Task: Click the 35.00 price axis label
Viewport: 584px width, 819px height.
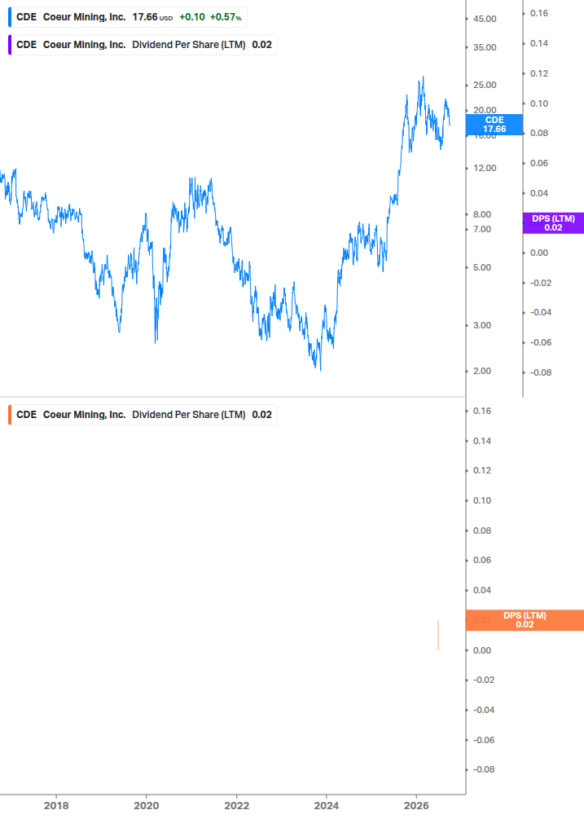Action: pos(485,47)
